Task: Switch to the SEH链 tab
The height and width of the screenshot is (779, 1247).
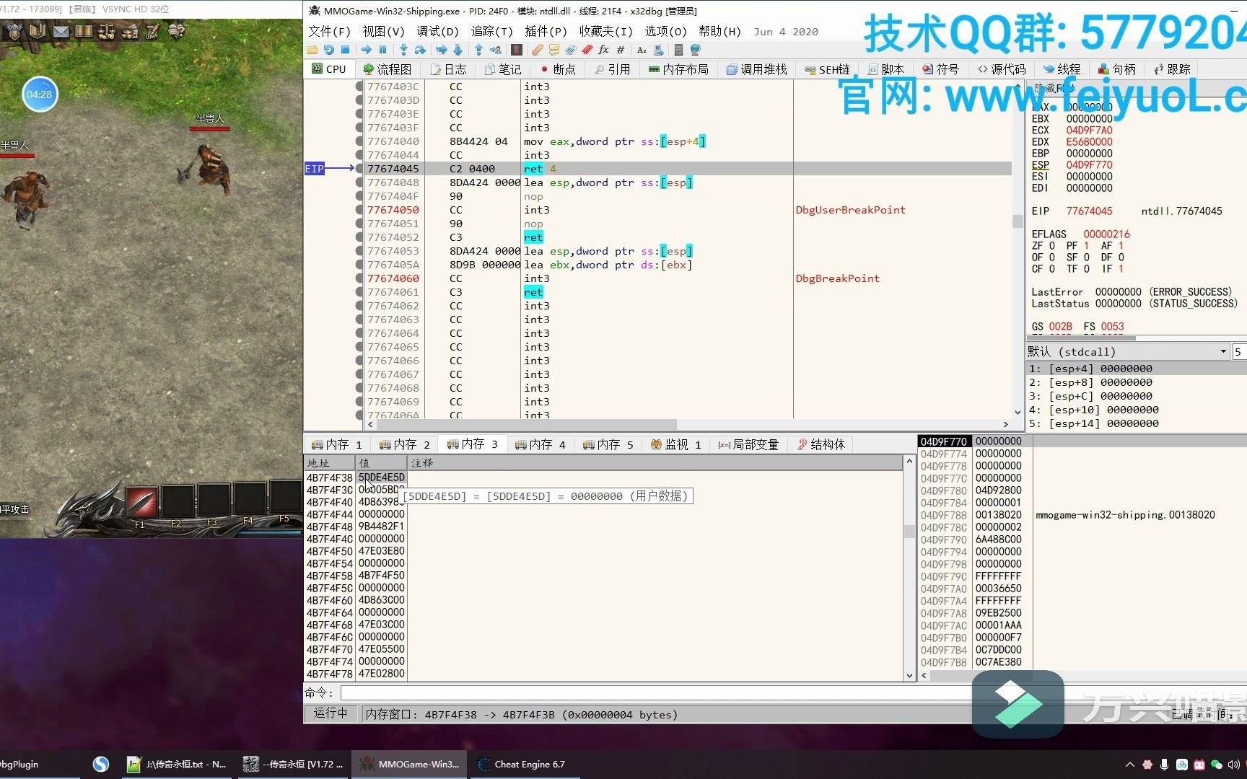Action: click(828, 69)
